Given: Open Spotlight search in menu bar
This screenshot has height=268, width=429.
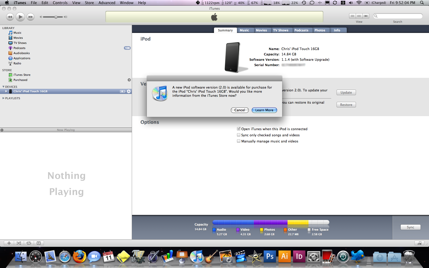Looking at the screenshot, I should (x=422, y=3).
